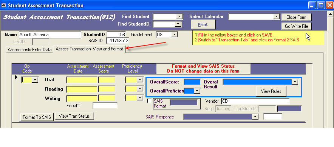Expand the Op Code dropdown
334x147 pixels.
coord(35,80)
